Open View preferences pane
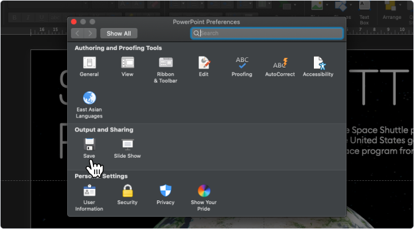The image size is (414, 229). pyautogui.click(x=127, y=67)
